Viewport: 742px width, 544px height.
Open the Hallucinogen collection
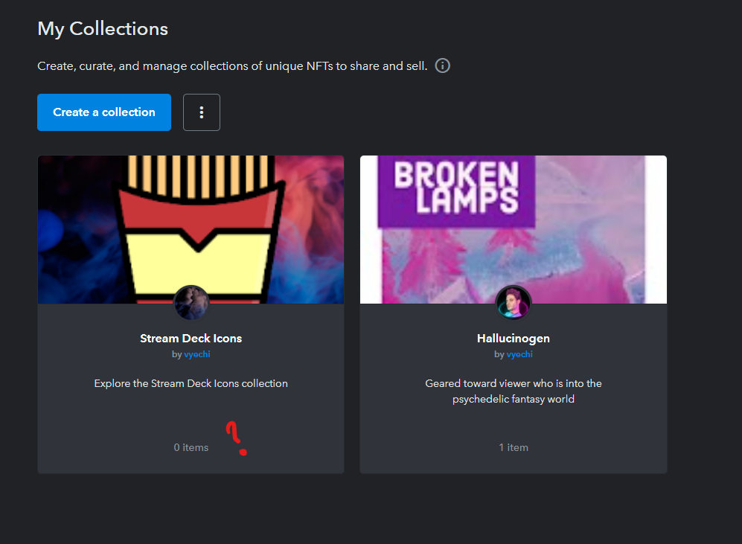pos(513,338)
